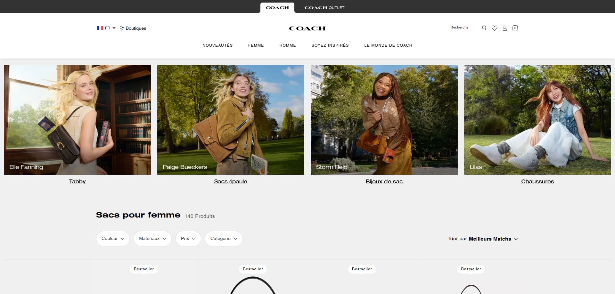Viewport: 615px width, 294px height.
Task: Click the Recherche search field
Action: (x=465, y=28)
